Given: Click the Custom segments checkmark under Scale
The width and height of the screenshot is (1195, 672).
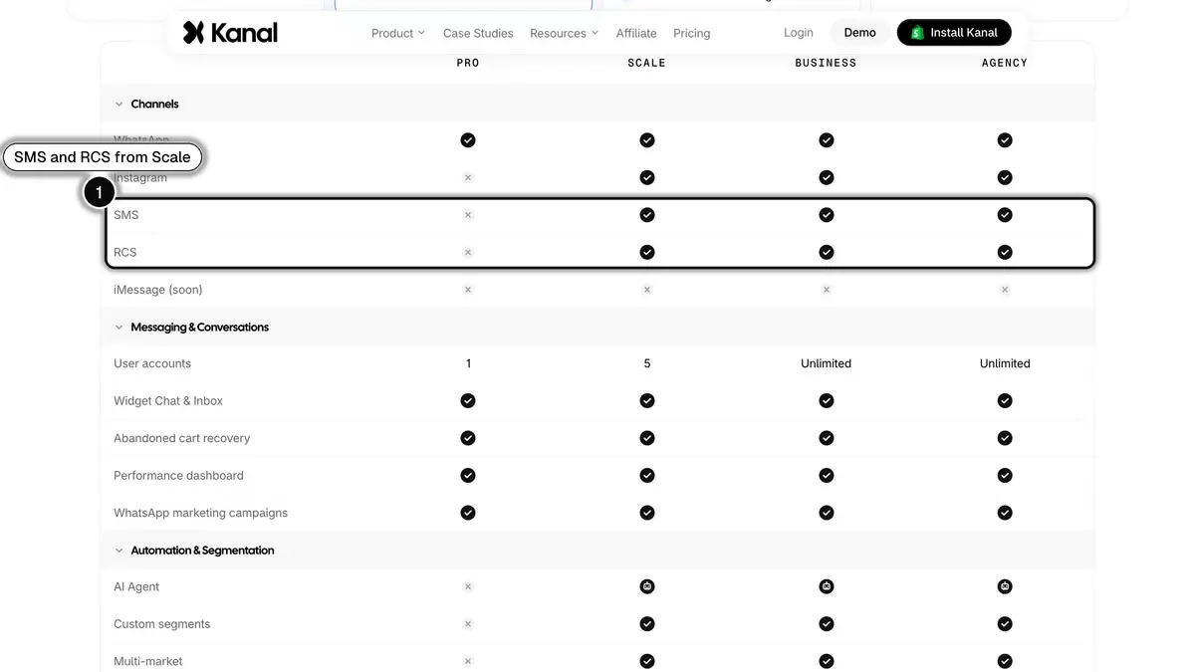Looking at the screenshot, I should coord(647,624).
